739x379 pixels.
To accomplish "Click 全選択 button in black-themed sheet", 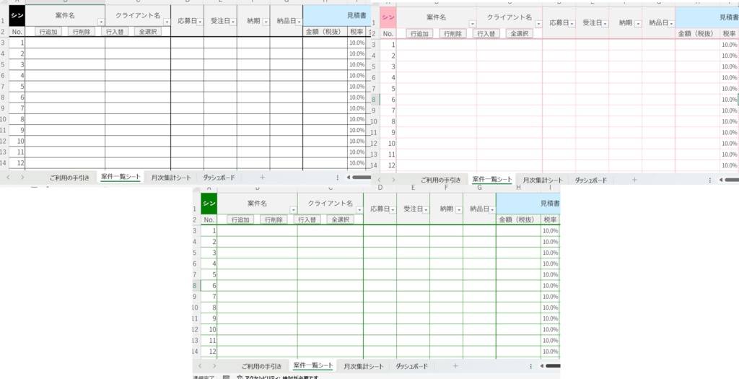I will (147, 32).
